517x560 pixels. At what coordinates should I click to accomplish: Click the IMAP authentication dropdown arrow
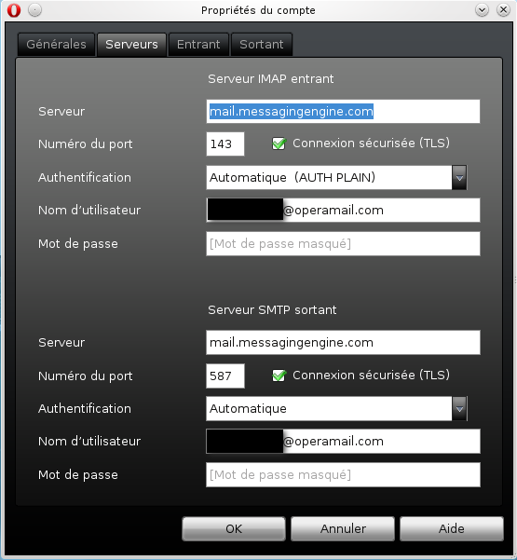click(x=459, y=177)
